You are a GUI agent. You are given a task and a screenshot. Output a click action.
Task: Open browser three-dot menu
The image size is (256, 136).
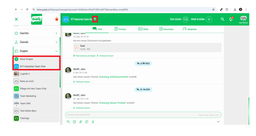coord(246,10)
